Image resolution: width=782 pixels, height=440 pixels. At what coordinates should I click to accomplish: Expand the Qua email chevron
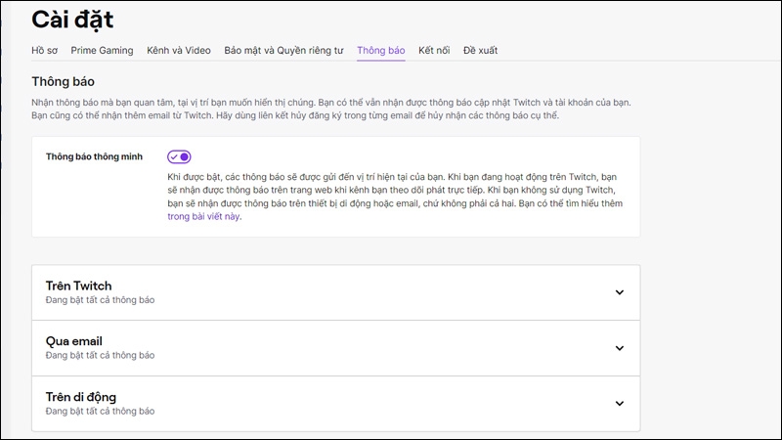click(x=620, y=348)
